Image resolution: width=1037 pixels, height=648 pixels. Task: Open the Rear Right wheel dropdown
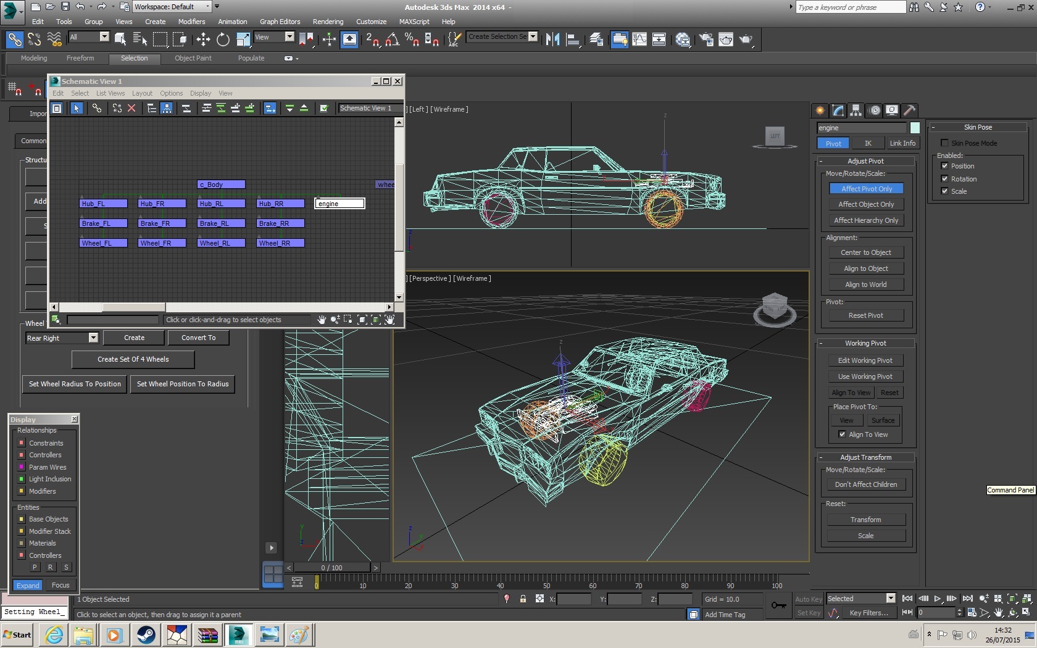pyautogui.click(x=93, y=338)
